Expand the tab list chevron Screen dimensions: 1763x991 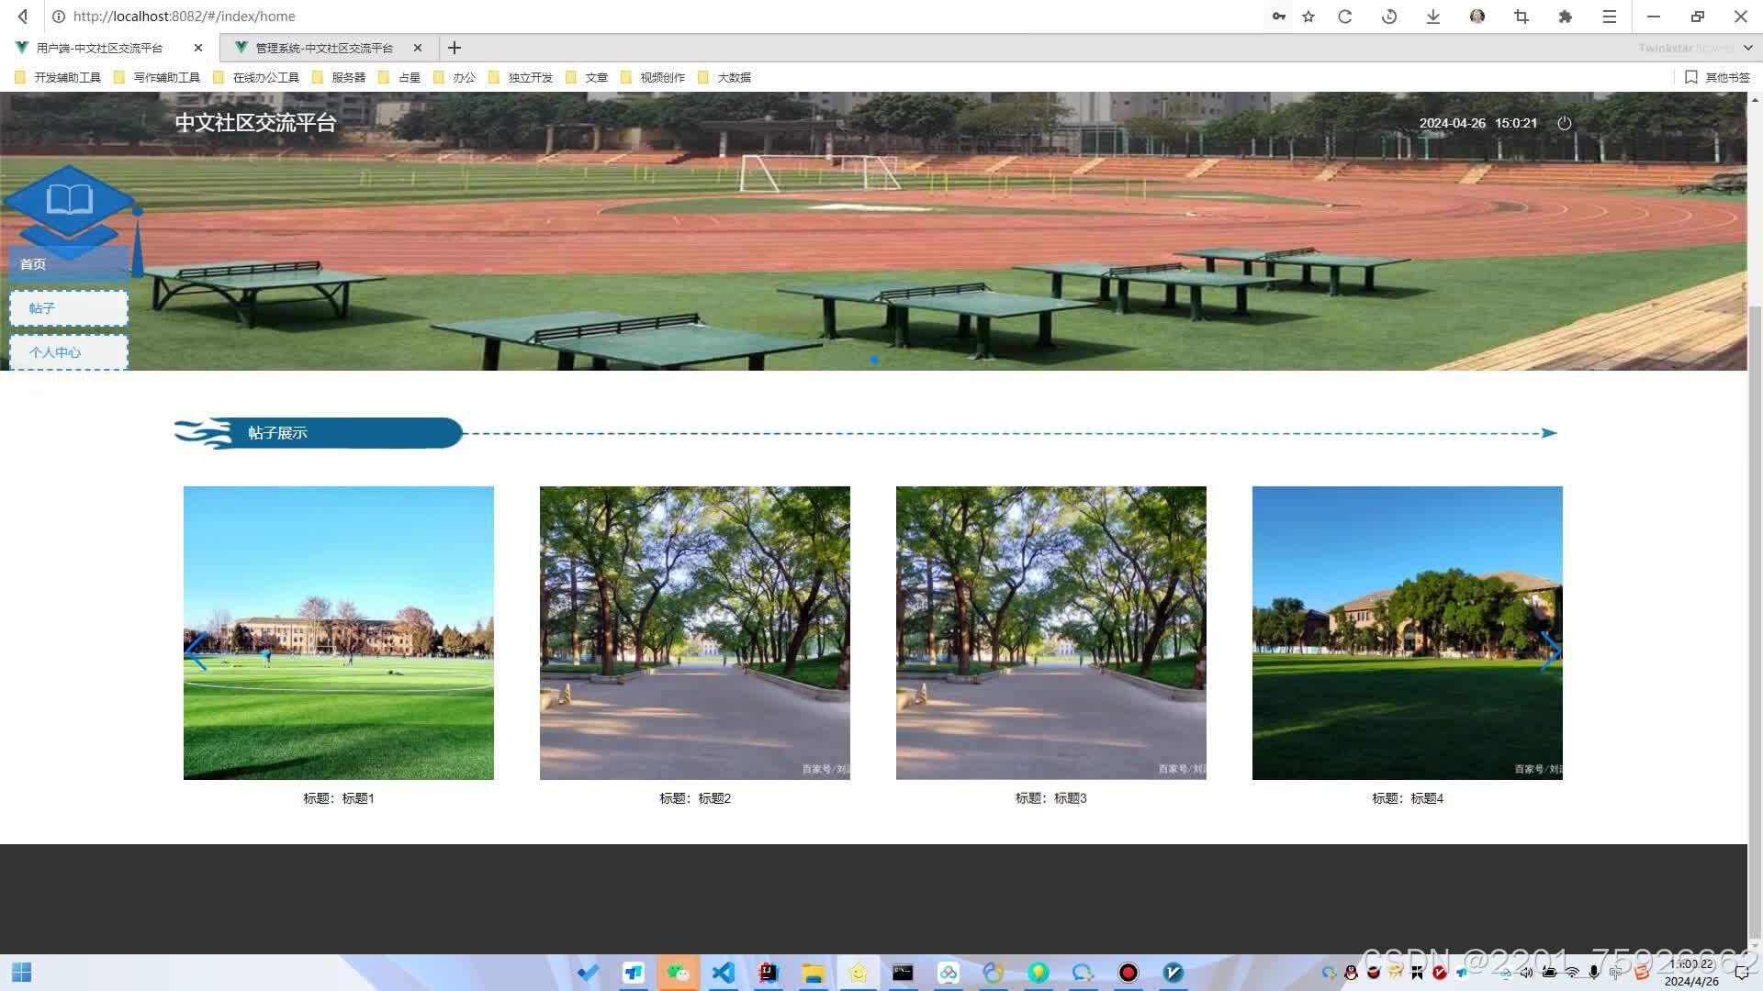click(x=1747, y=48)
